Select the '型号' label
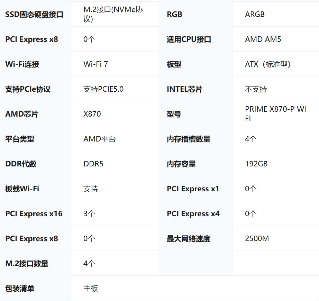 tap(174, 114)
